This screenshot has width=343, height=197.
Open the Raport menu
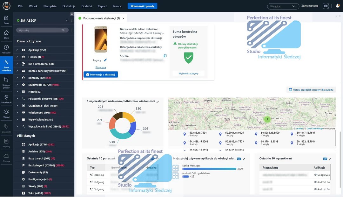(102, 6)
